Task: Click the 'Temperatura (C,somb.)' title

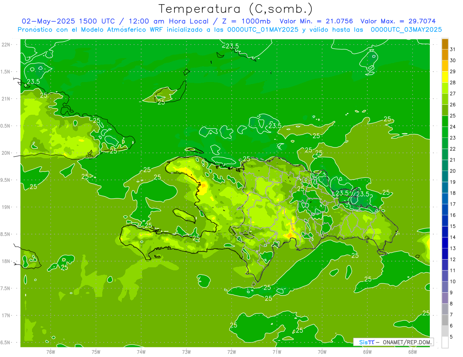Action: [x=236, y=9]
